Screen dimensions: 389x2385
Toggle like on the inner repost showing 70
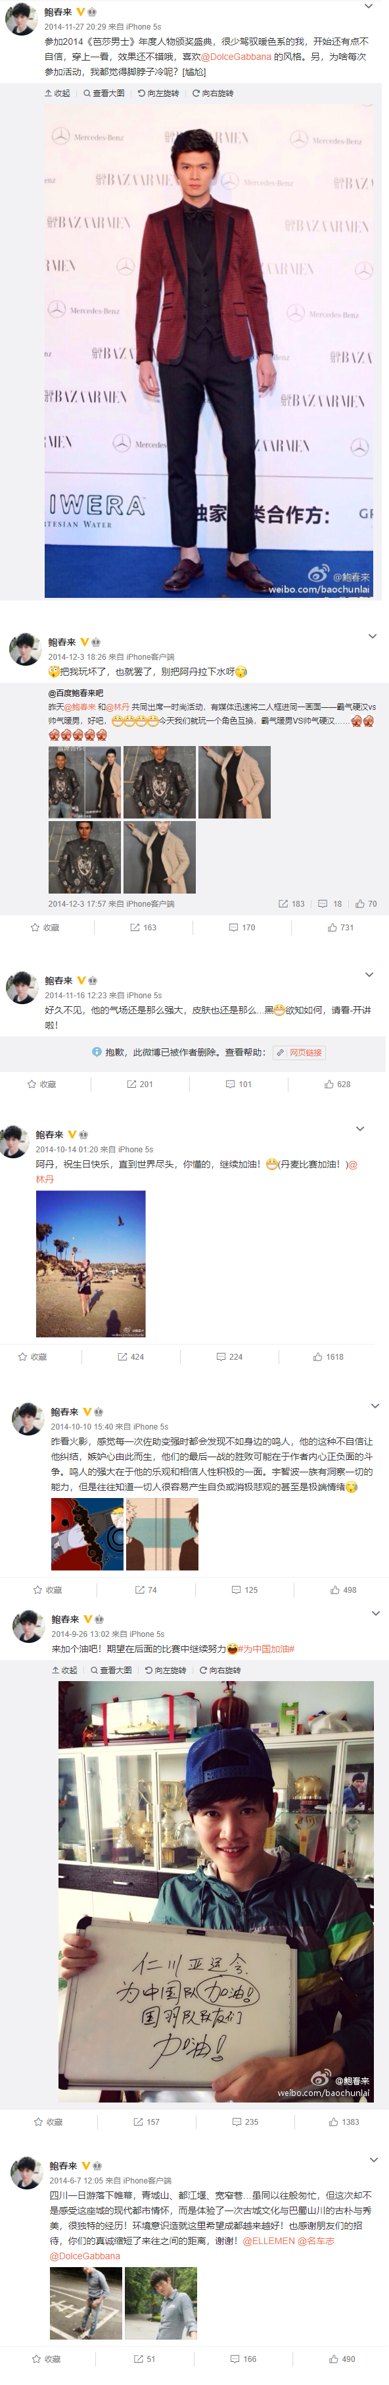(x=366, y=903)
